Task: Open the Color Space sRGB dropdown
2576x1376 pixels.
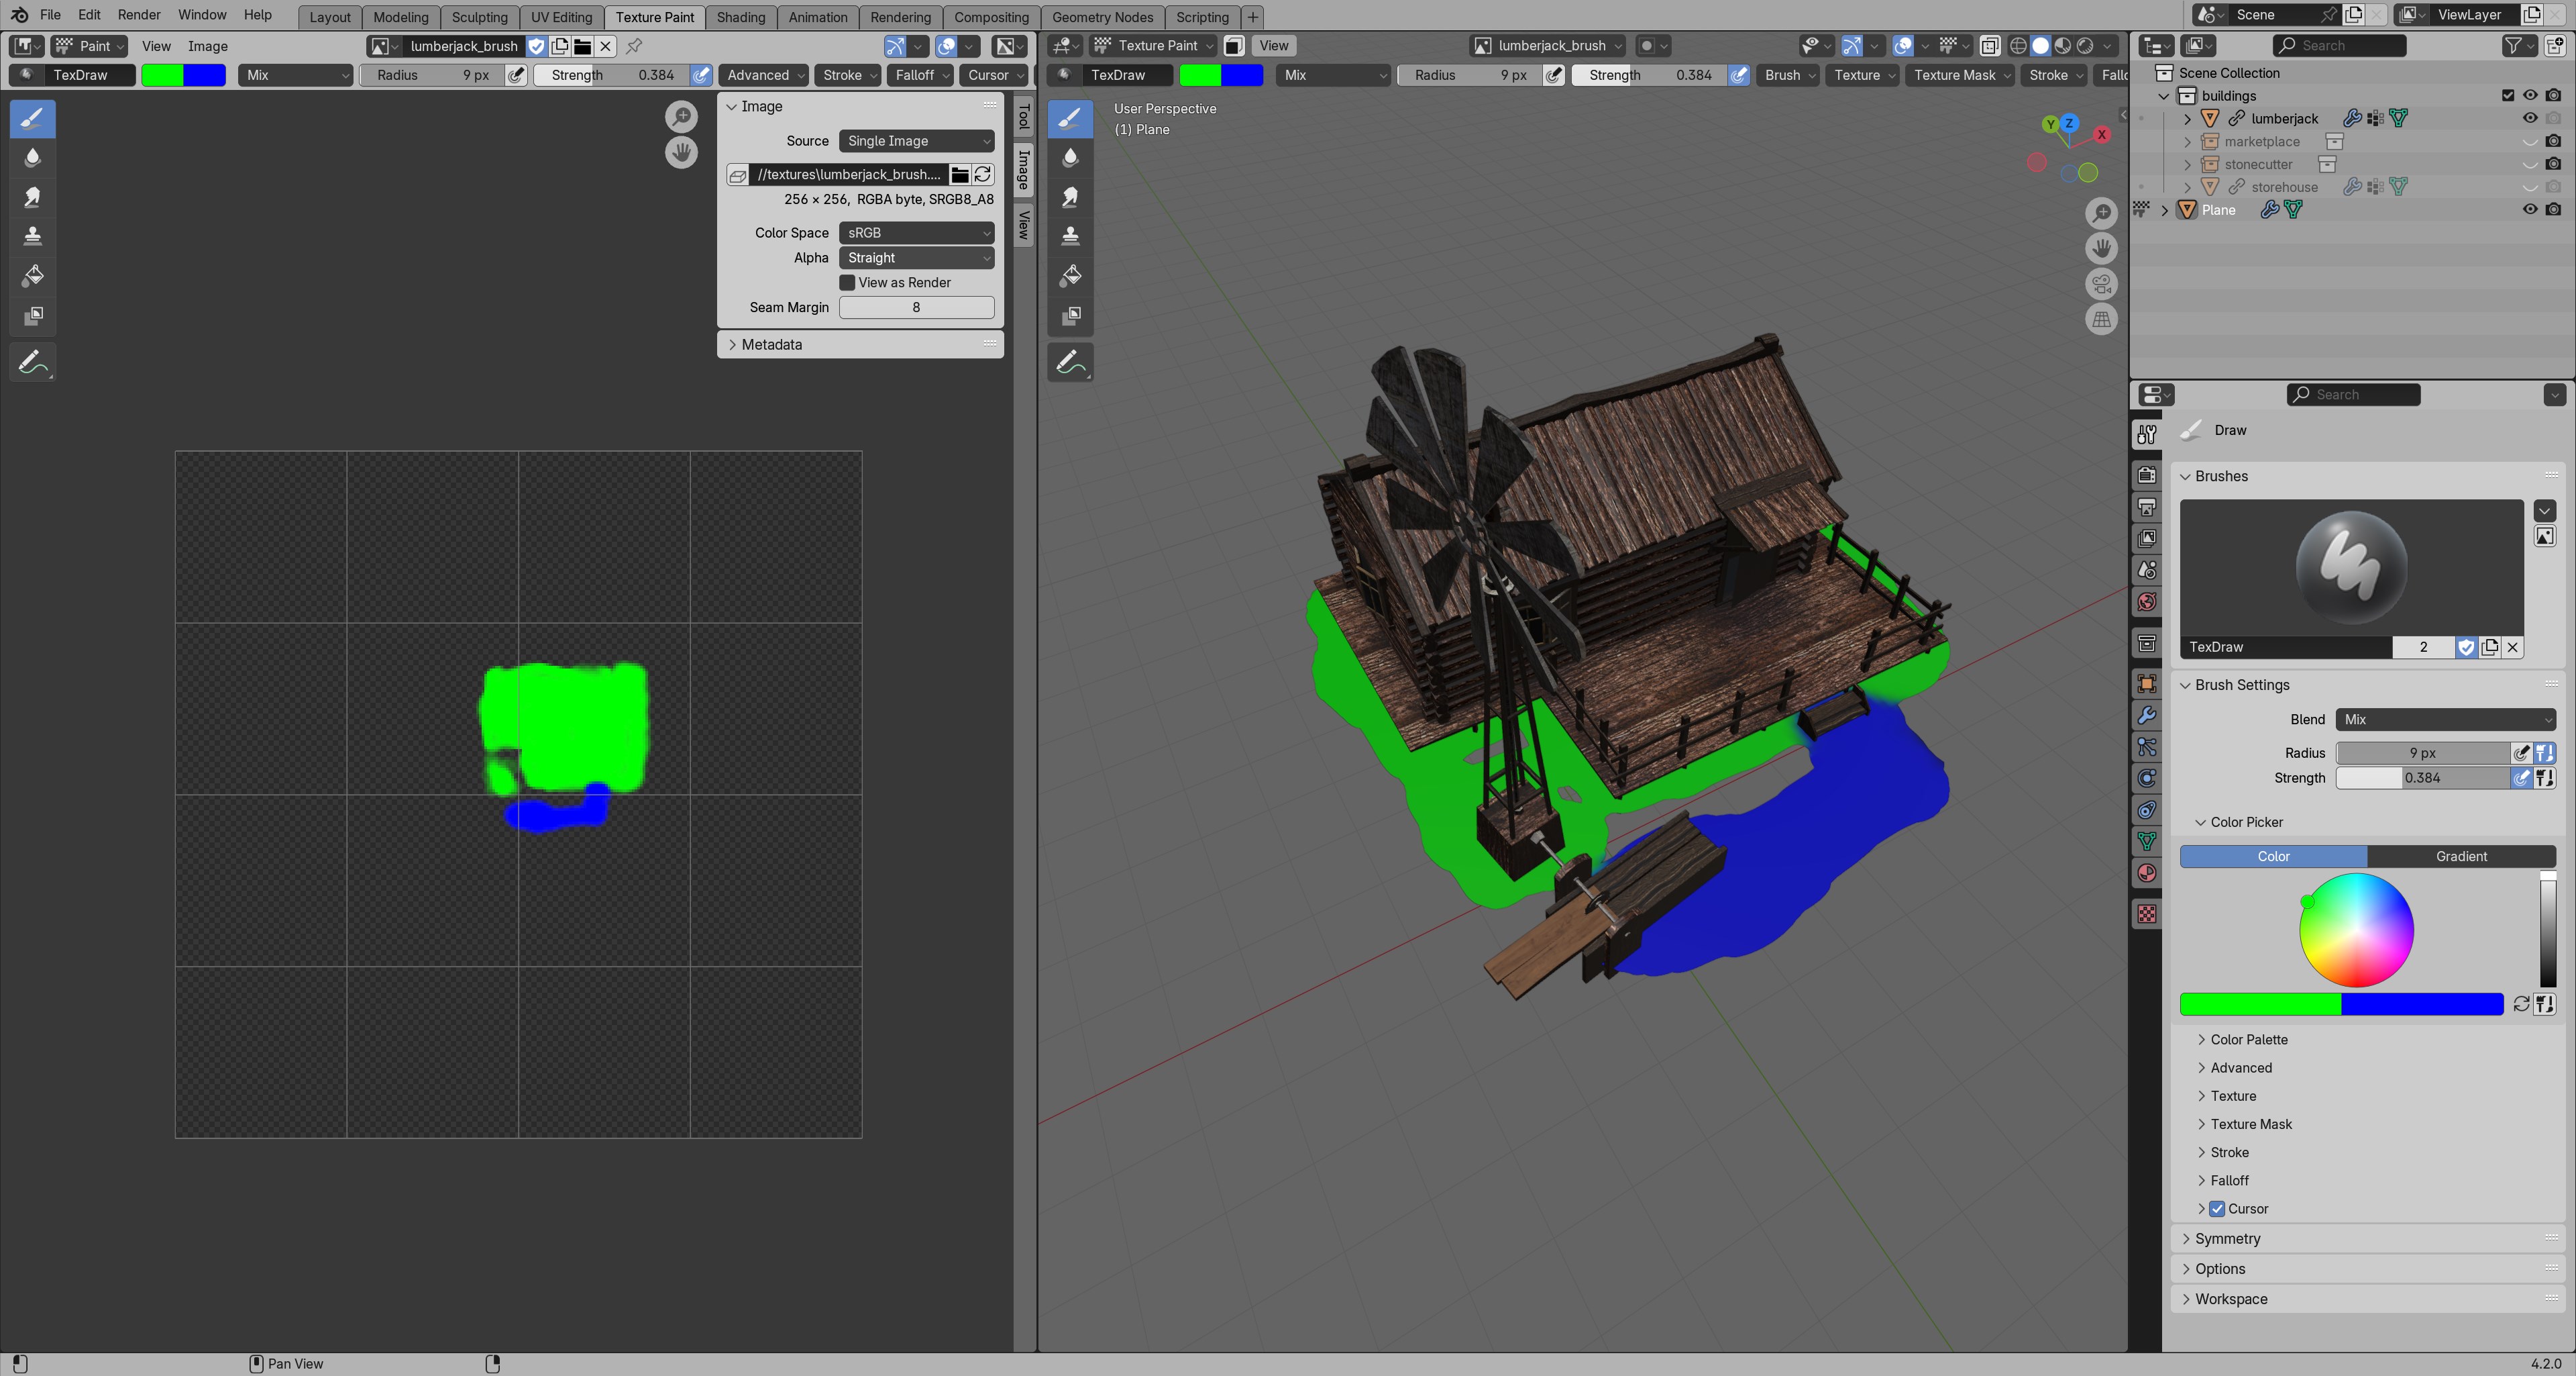Action: point(915,232)
